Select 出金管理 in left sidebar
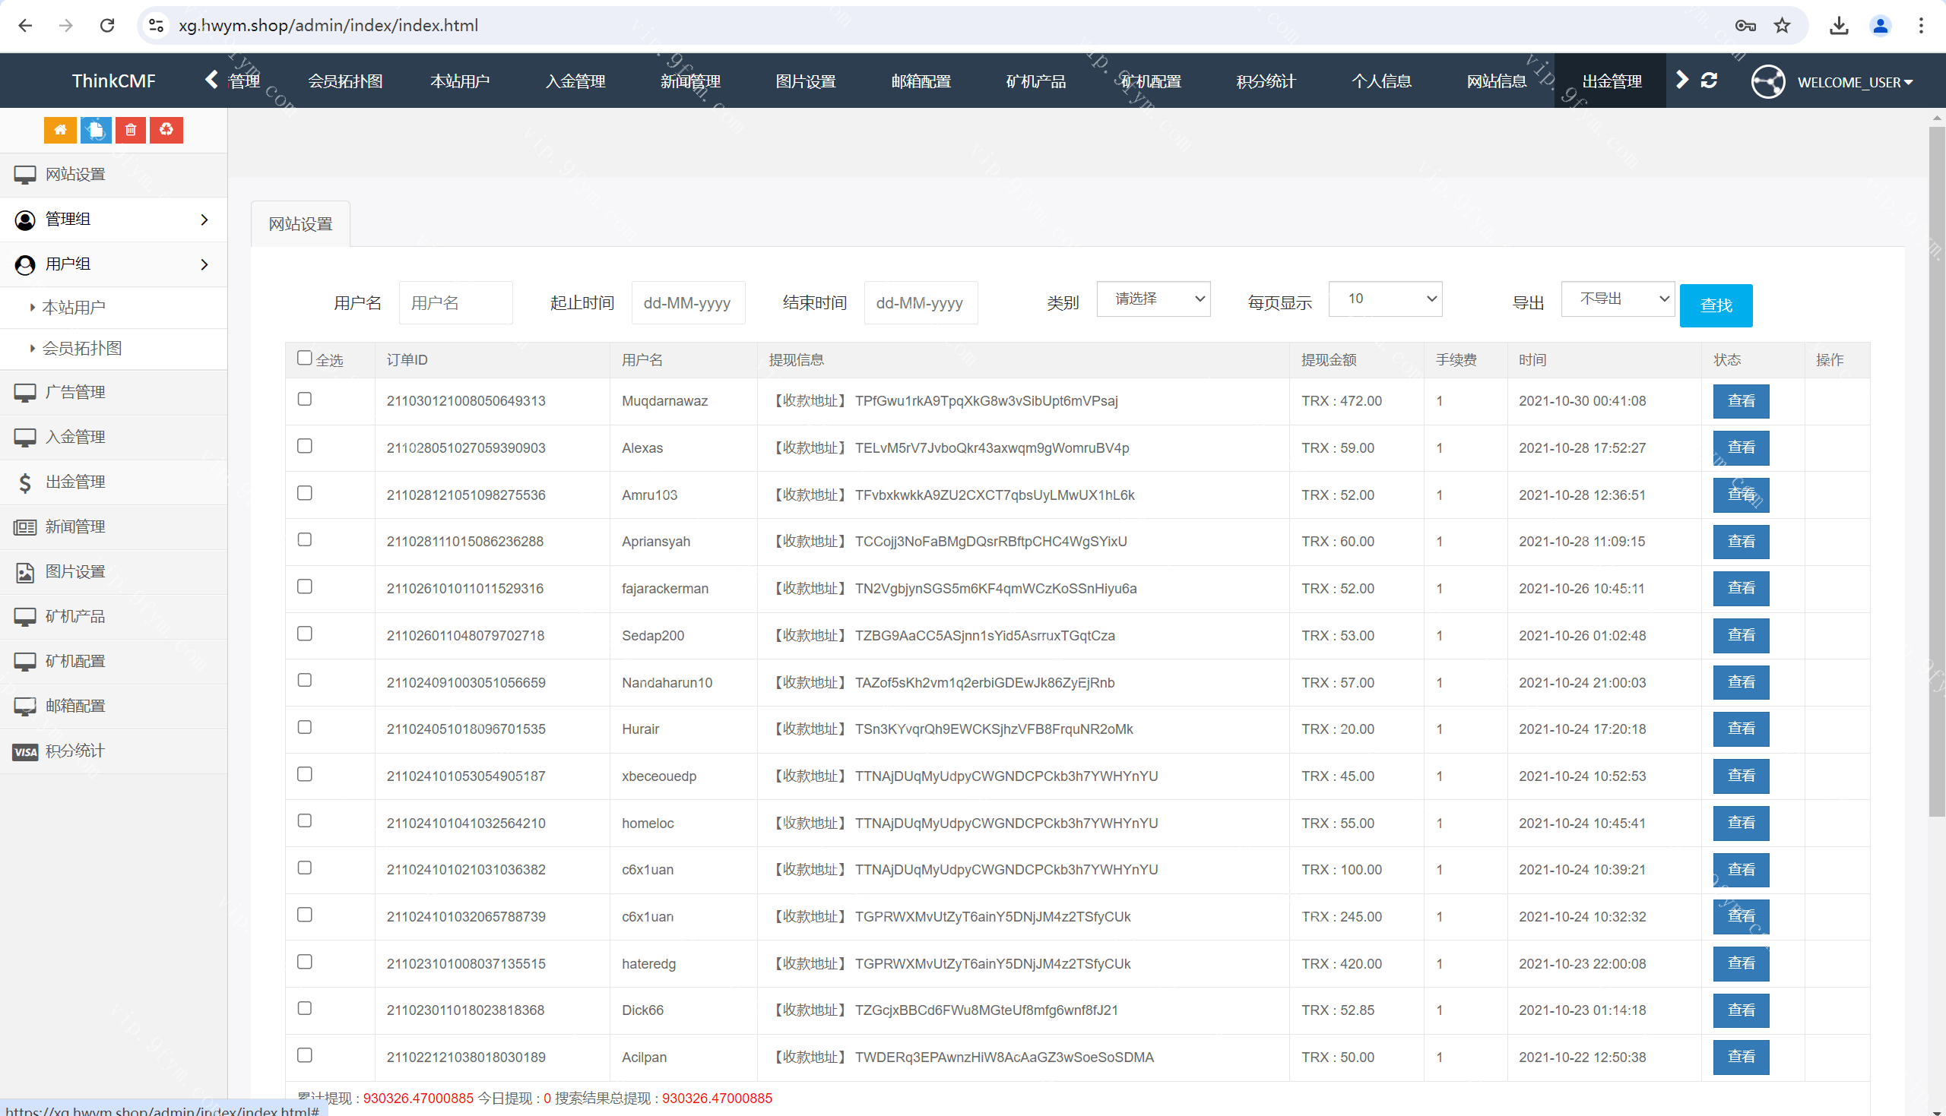The height and width of the screenshot is (1116, 1946). (x=75, y=482)
